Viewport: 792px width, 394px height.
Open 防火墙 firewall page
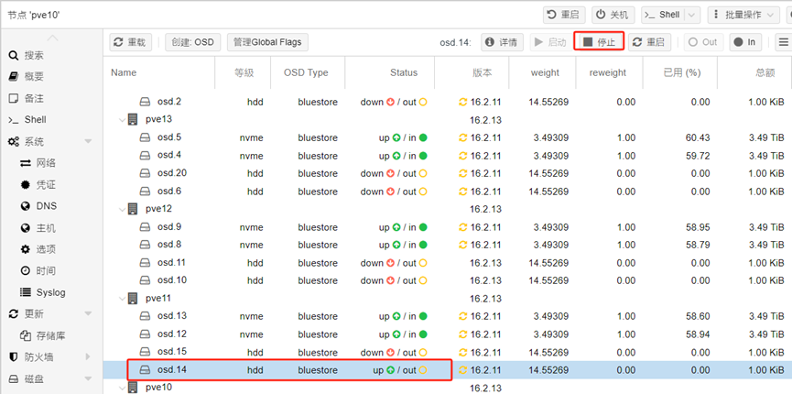tap(38, 357)
